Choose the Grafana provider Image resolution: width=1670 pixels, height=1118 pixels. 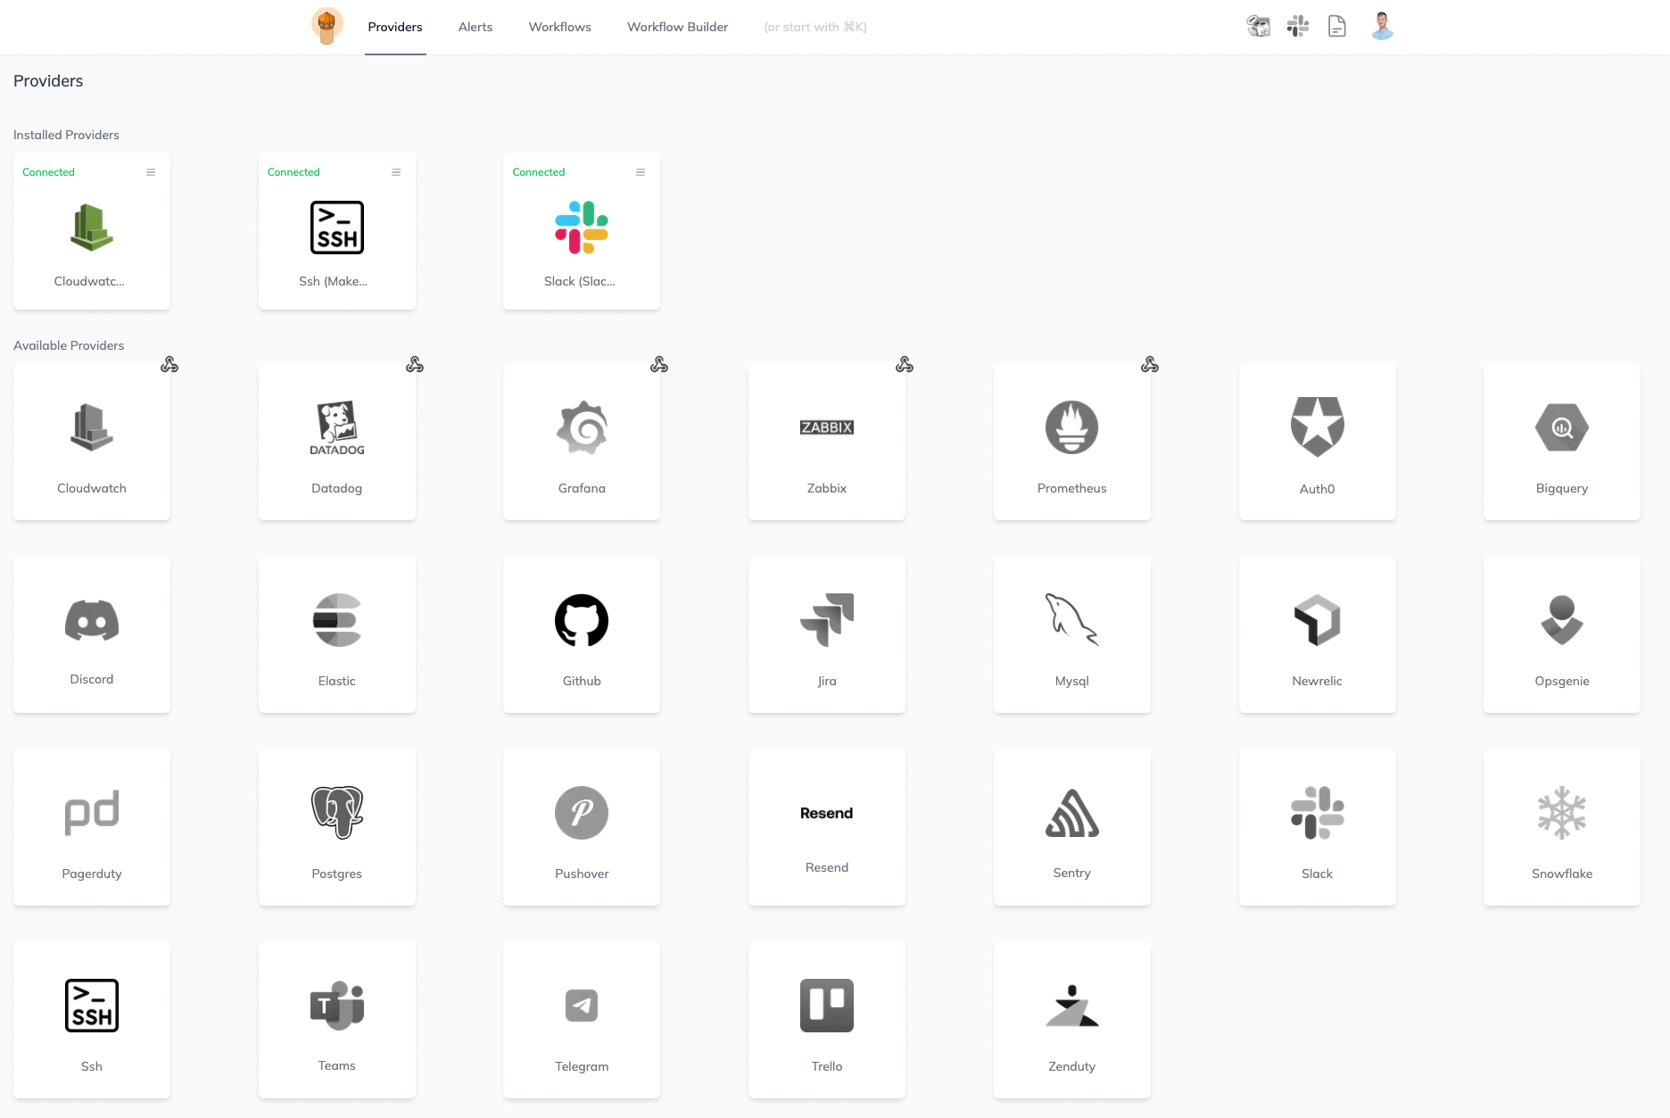tap(582, 442)
